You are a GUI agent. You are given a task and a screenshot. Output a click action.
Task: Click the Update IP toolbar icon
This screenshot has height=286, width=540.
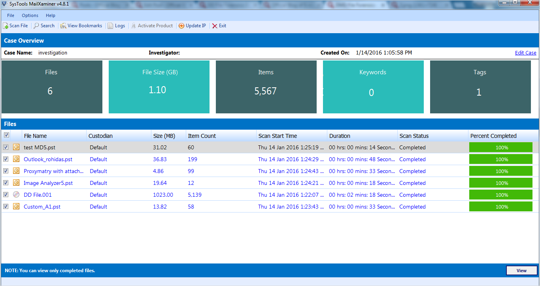(x=181, y=26)
